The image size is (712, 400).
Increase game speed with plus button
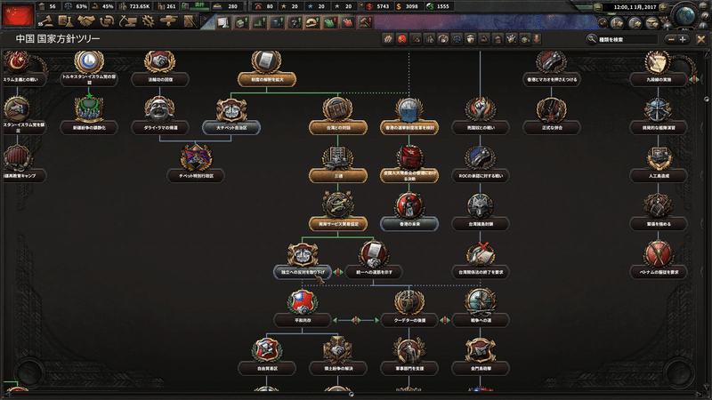click(x=663, y=7)
